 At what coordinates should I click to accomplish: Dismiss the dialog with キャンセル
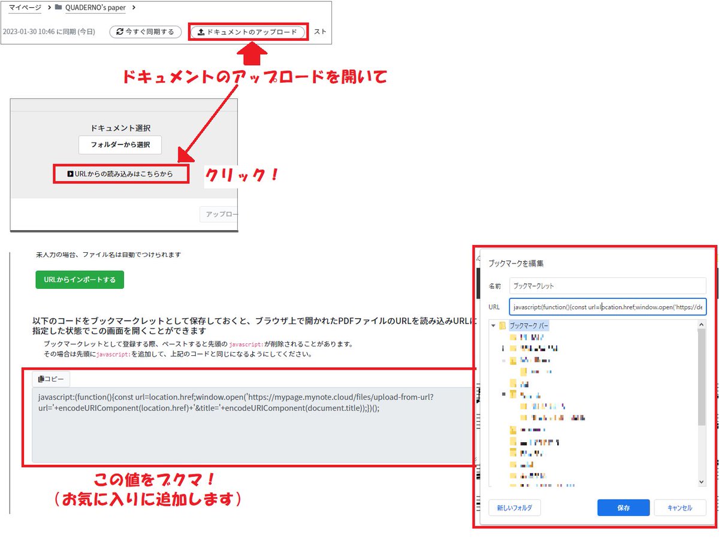tap(680, 507)
